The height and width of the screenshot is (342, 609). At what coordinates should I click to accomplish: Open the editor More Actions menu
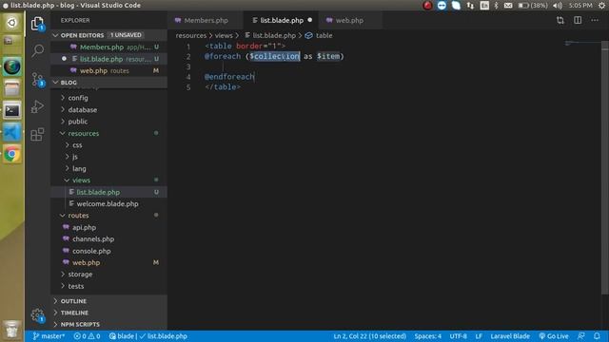coord(595,20)
